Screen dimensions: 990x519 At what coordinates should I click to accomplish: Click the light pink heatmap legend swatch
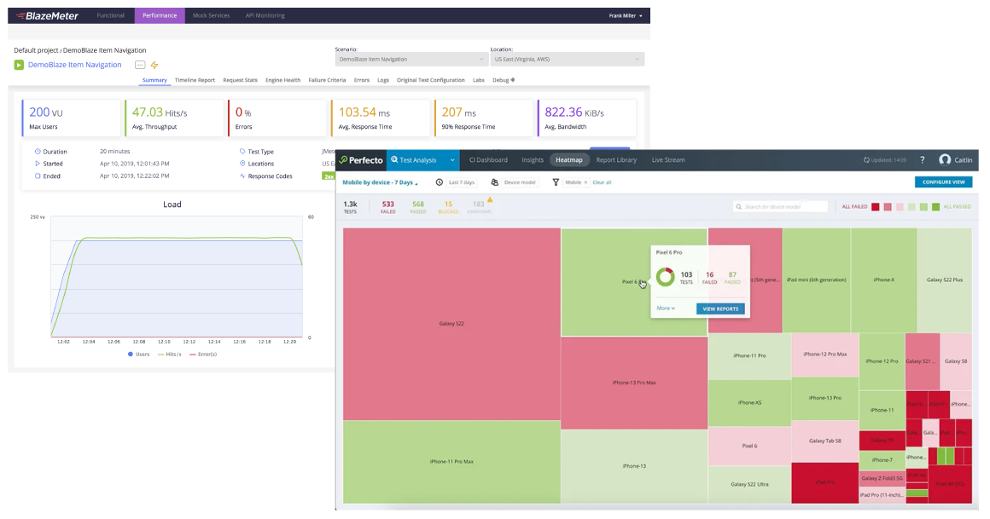(900, 207)
